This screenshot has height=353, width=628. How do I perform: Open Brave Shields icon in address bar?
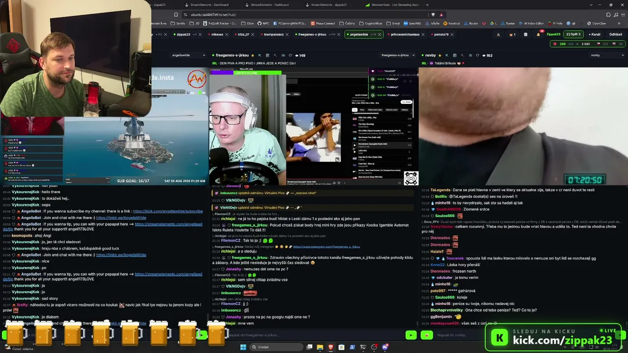click(x=433, y=15)
